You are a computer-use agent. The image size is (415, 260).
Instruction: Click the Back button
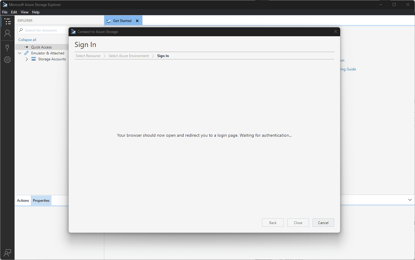(x=273, y=223)
